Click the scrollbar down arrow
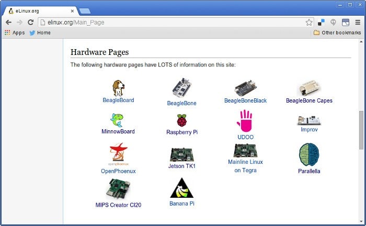 361,221
